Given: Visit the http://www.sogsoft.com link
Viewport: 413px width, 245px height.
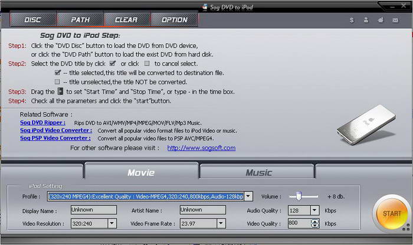Looking at the screenshot, I should click(202, 148).
